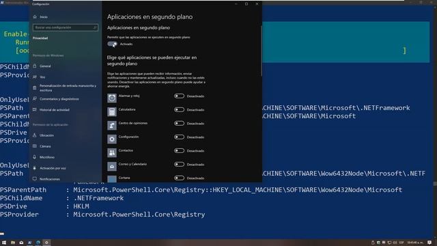
Task: Click the 'Alarmas y reloj' app name
Action: 129,96
